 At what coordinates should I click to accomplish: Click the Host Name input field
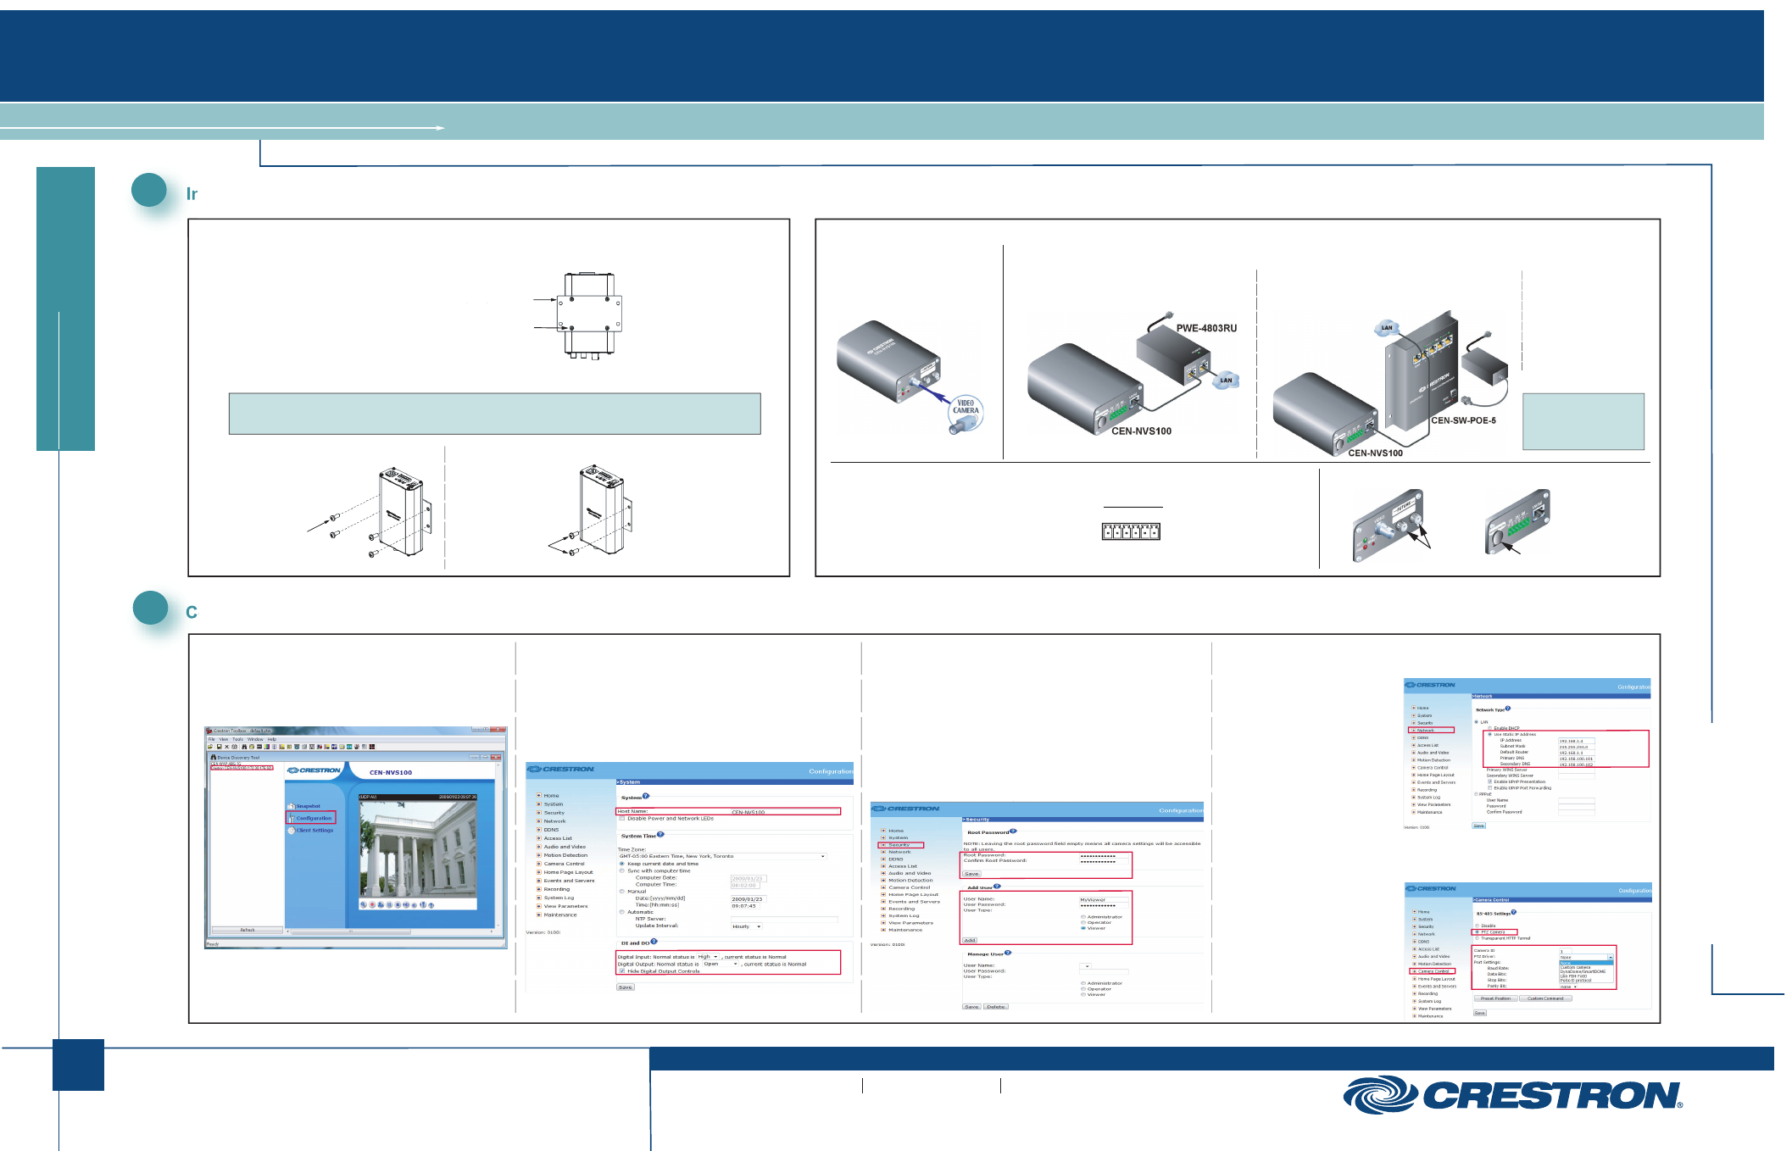[x=785, y=811]
